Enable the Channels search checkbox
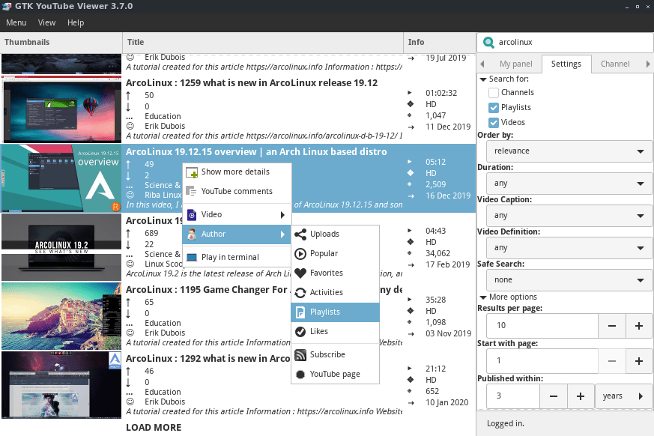 pyautogui.click(x=494, y=92)
